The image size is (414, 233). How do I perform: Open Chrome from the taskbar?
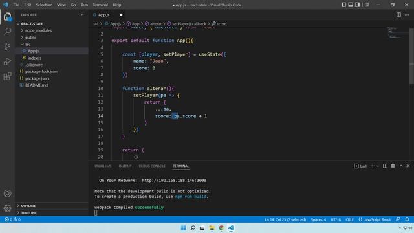click(x=221, y=228)
